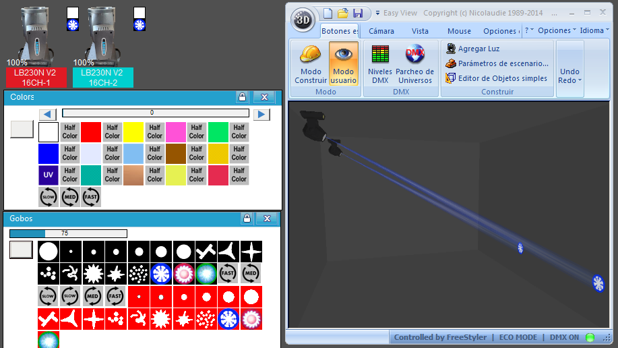The height and width of the screenshot is (348, 618).
Task: Pick the green color swatch
Action: (x=218, y=132)
